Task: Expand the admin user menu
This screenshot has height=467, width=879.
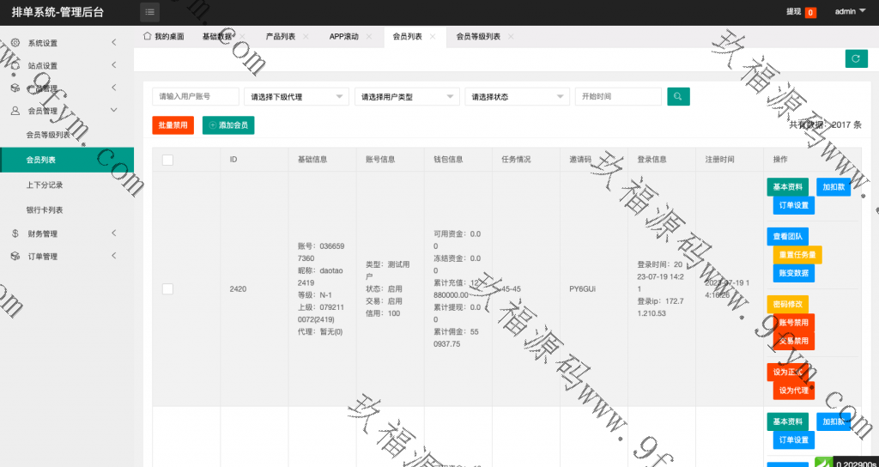Action: pyautogui.click(x=850, y=12)
